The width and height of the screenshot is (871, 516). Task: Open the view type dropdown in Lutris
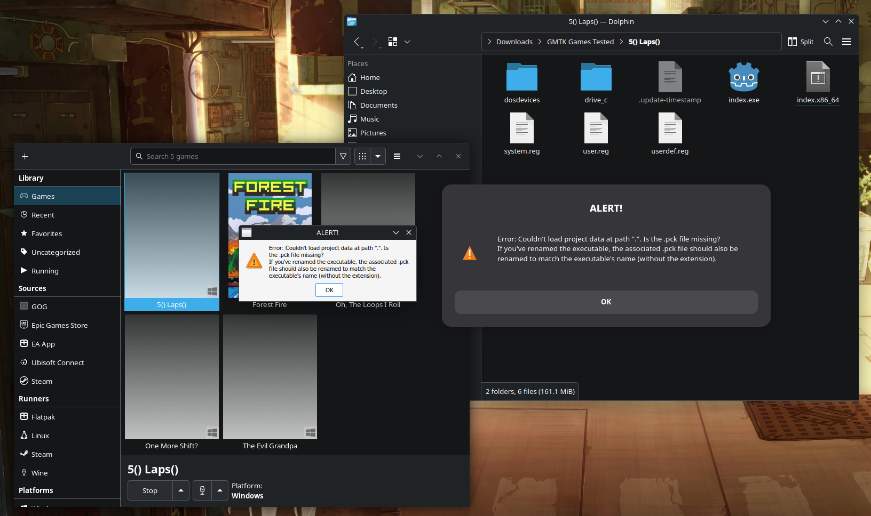tap(378, 156)
